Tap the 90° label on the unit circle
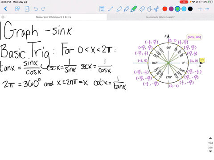Screen dimensions: 214x160 point(169,48)
